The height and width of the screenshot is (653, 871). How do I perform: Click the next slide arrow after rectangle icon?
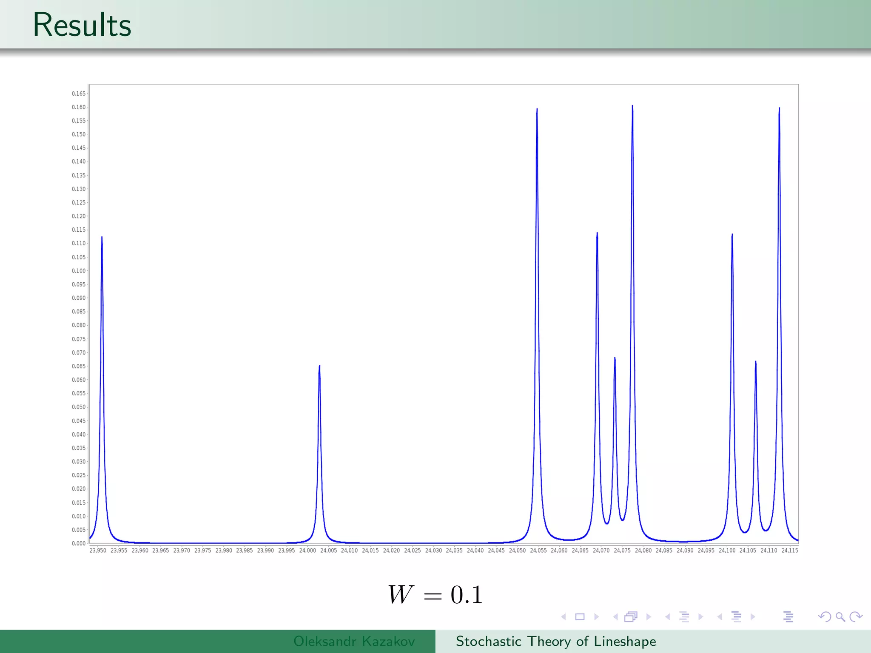coord(596,617)
